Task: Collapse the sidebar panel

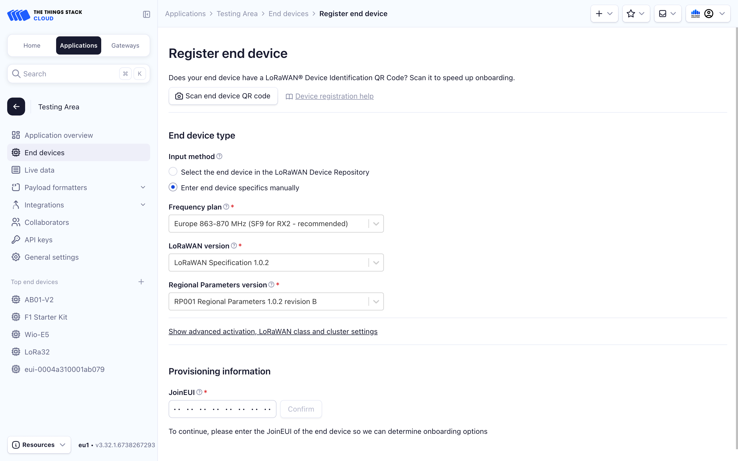Action: [x=146, y=14]
